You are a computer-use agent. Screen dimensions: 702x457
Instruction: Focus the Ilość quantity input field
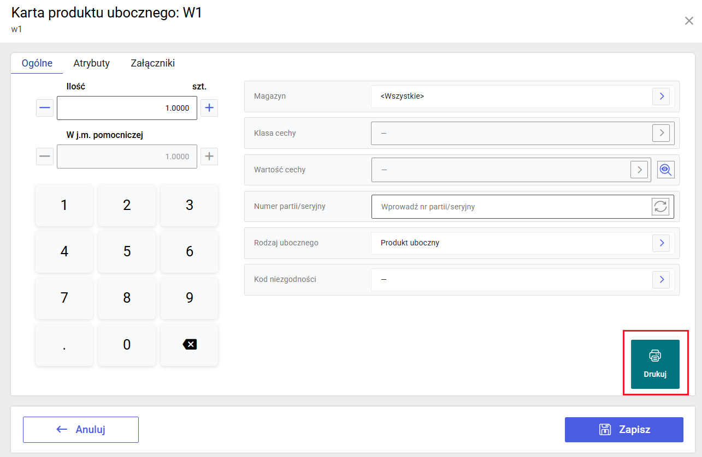tap(127, 108)
